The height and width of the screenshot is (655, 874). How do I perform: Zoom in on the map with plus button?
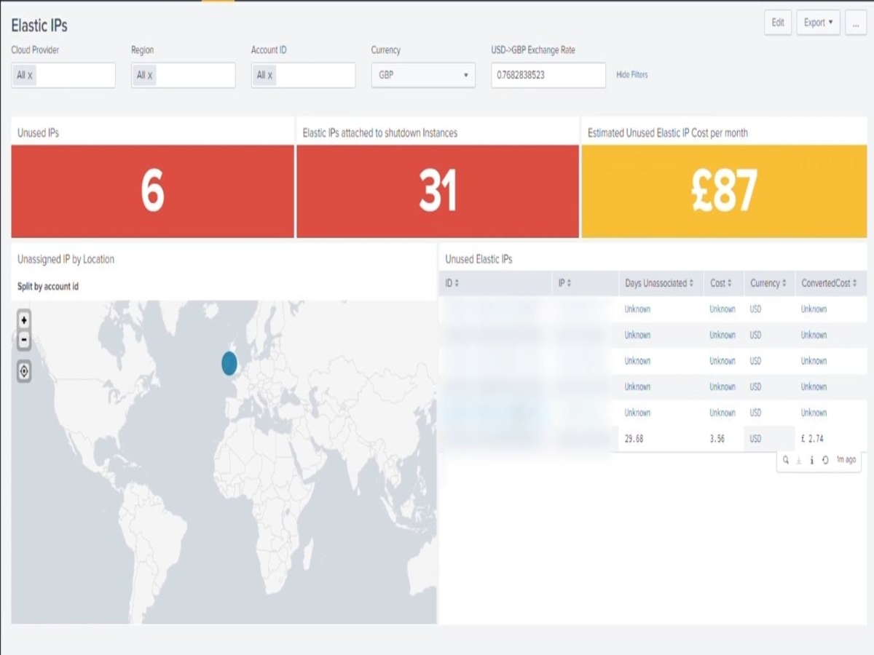(24, 319)
